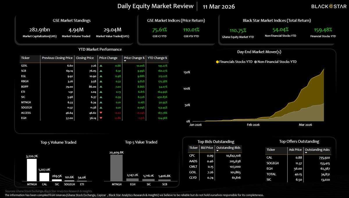Click the AADS ticker in Top Bids Outstanding
The width and height of the screenshot is (349, 198).
(193, 161)
